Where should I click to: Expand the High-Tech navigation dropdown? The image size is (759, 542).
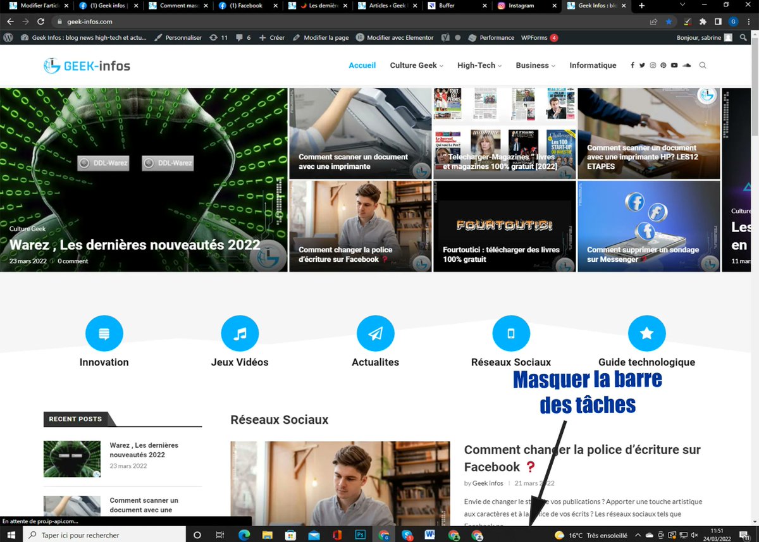479,65
